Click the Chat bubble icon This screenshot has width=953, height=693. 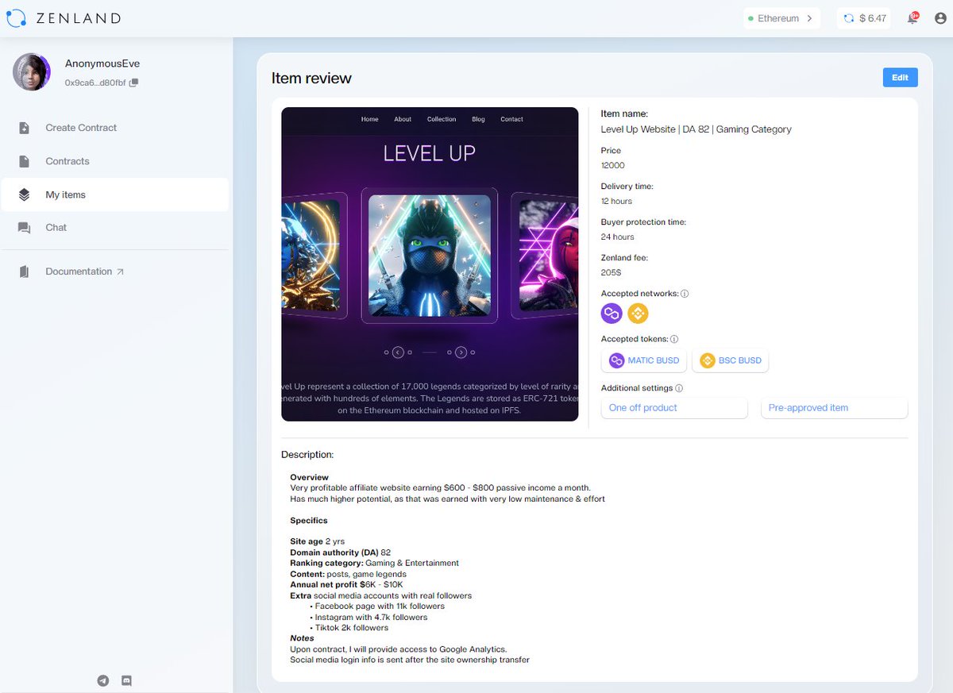(x=24, y=228)
